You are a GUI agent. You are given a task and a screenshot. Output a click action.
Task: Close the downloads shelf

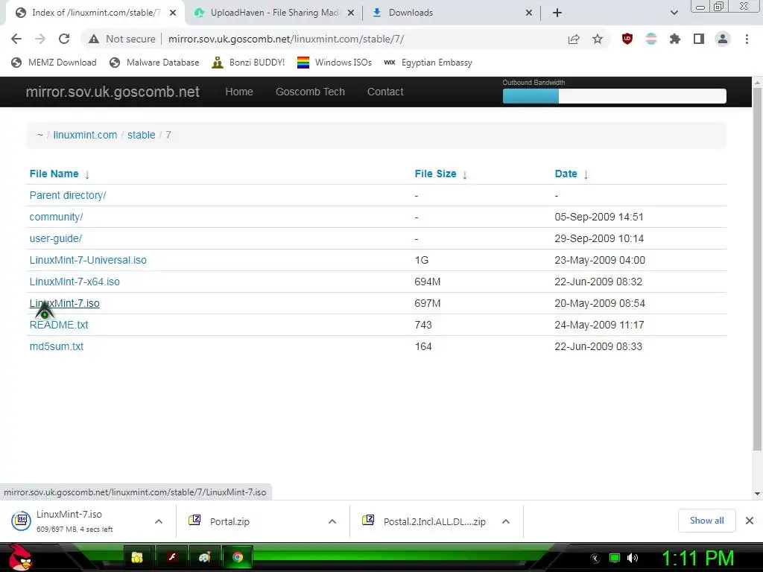(x=750, y=521)
